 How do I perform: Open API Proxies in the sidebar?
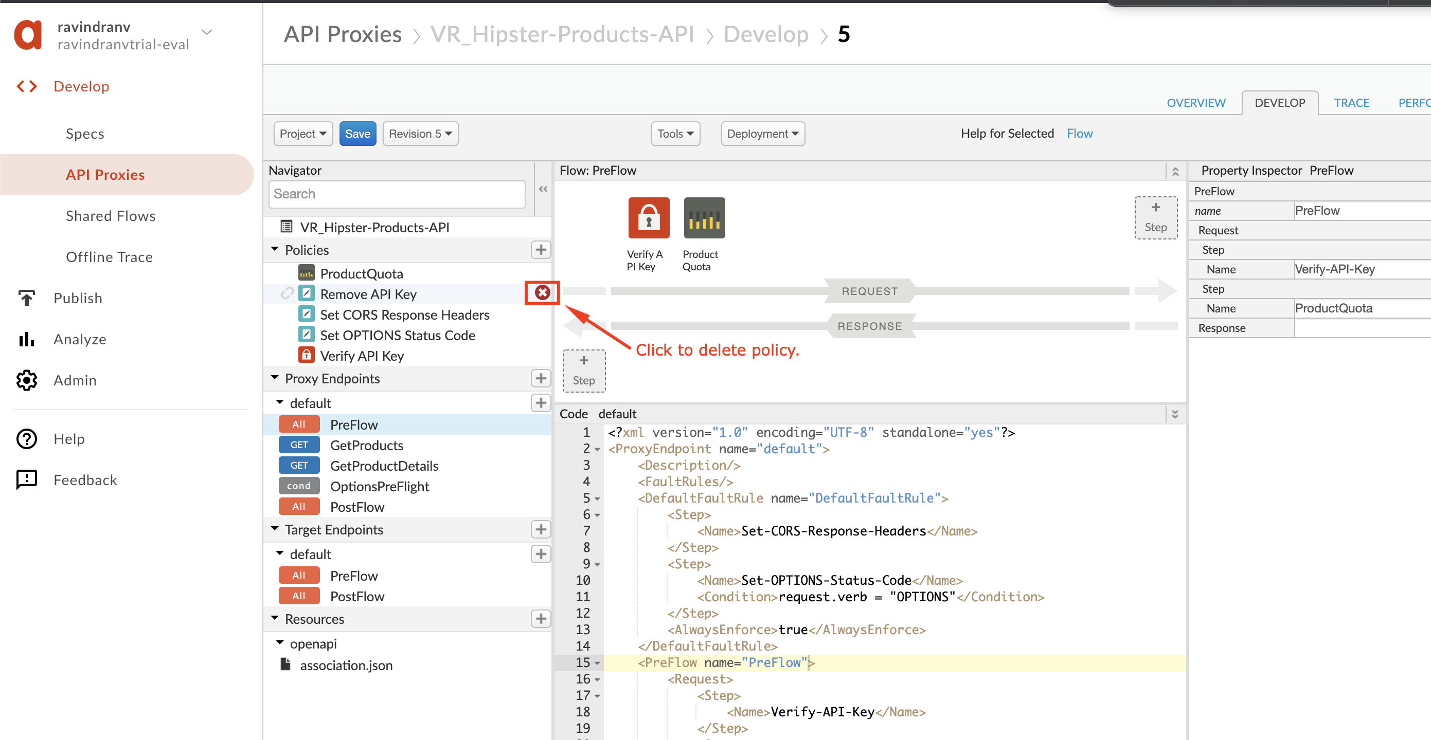coord(127,175)
